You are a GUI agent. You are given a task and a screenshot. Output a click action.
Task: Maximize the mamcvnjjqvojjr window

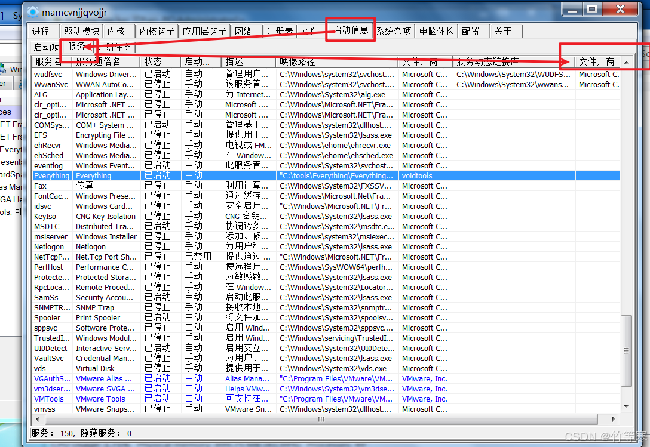[591, 9]
